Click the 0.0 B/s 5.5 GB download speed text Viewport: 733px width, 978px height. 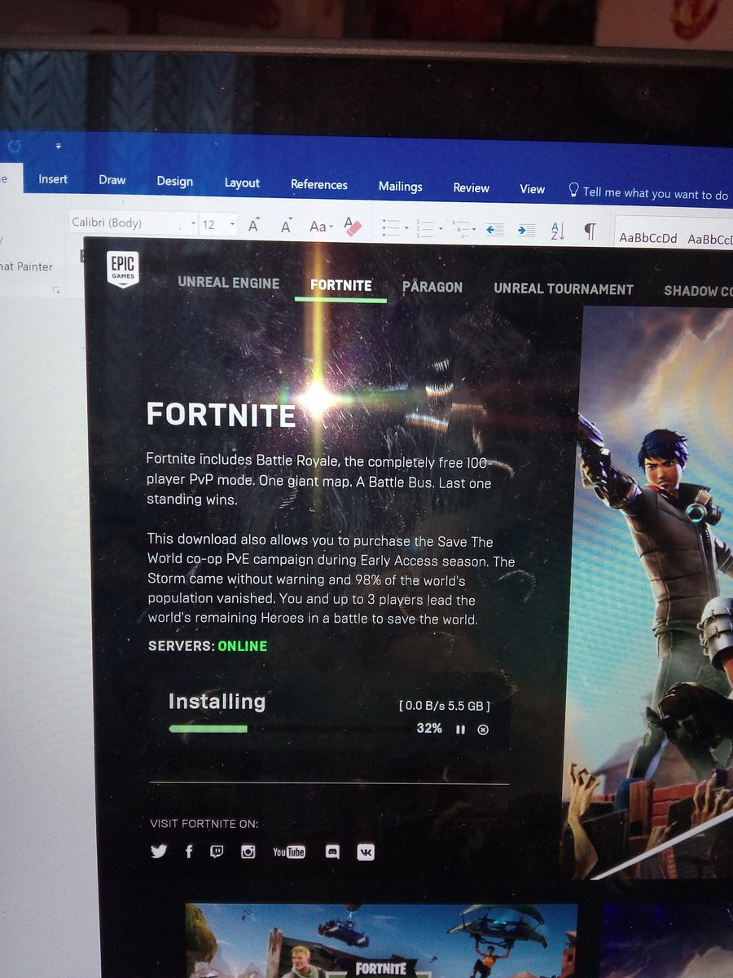pyautogui.click(x=445, y=705)
